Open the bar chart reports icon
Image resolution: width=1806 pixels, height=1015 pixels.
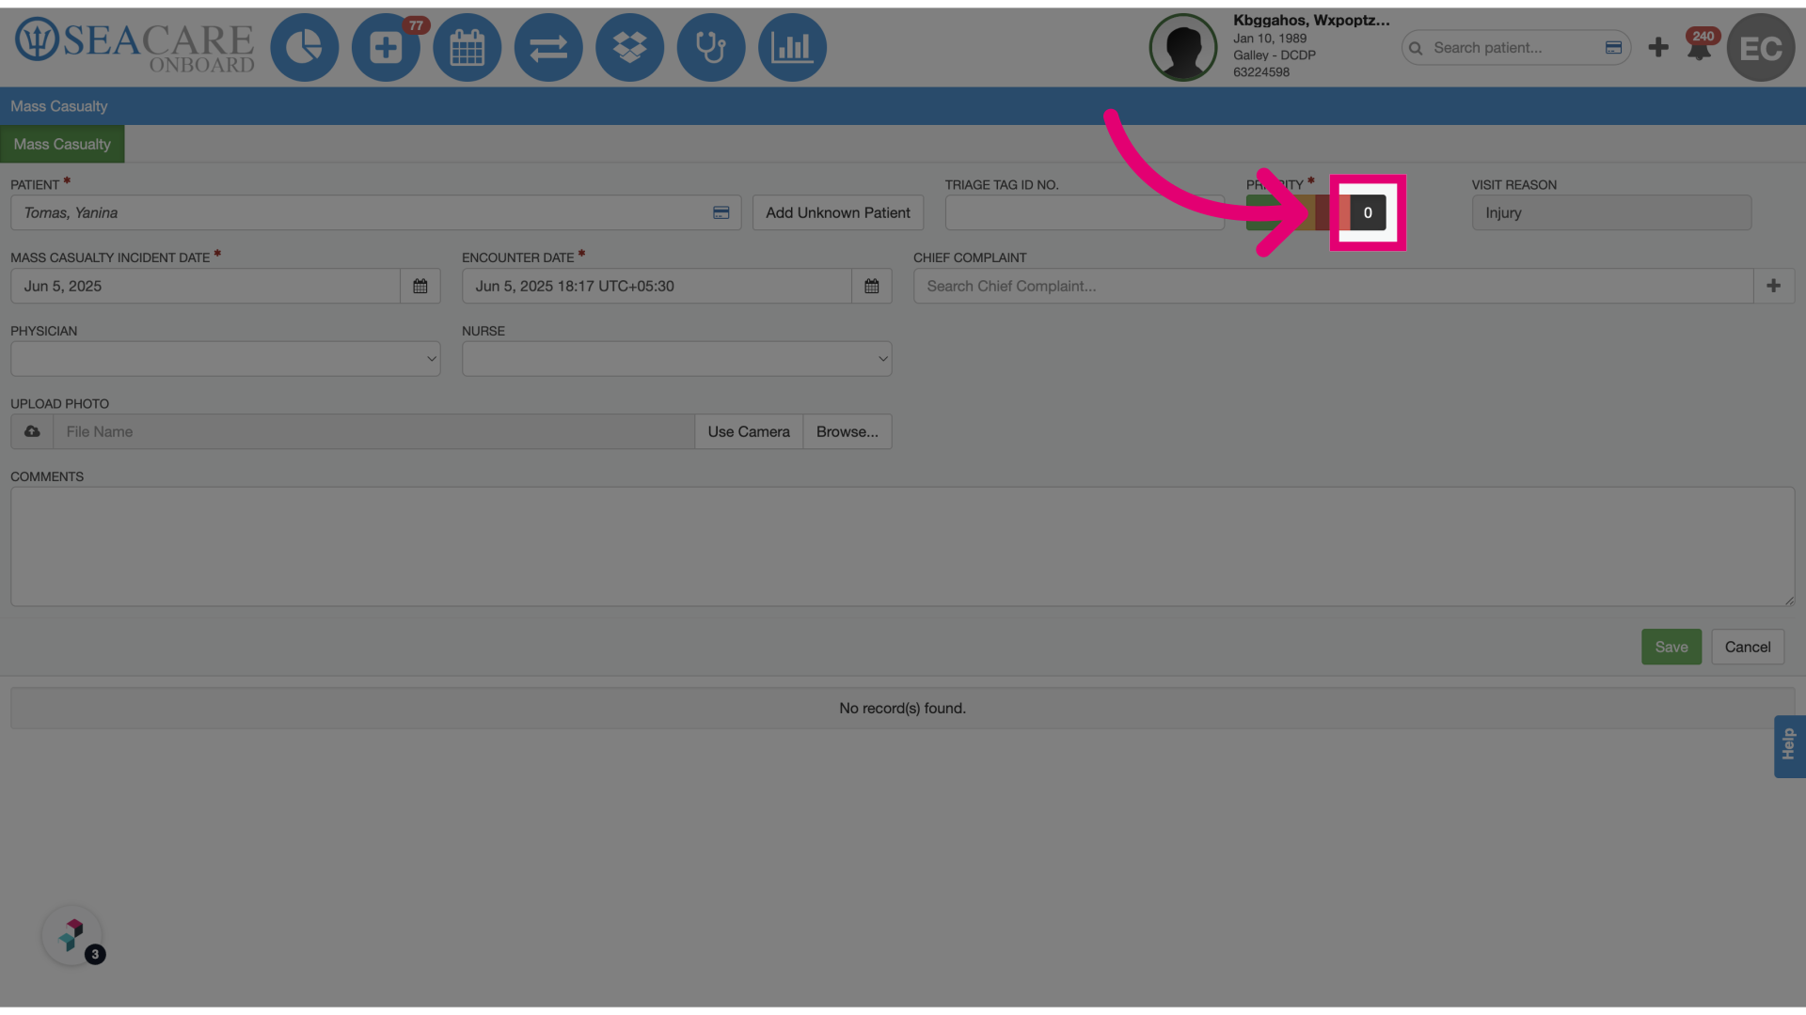pos(792,47)
